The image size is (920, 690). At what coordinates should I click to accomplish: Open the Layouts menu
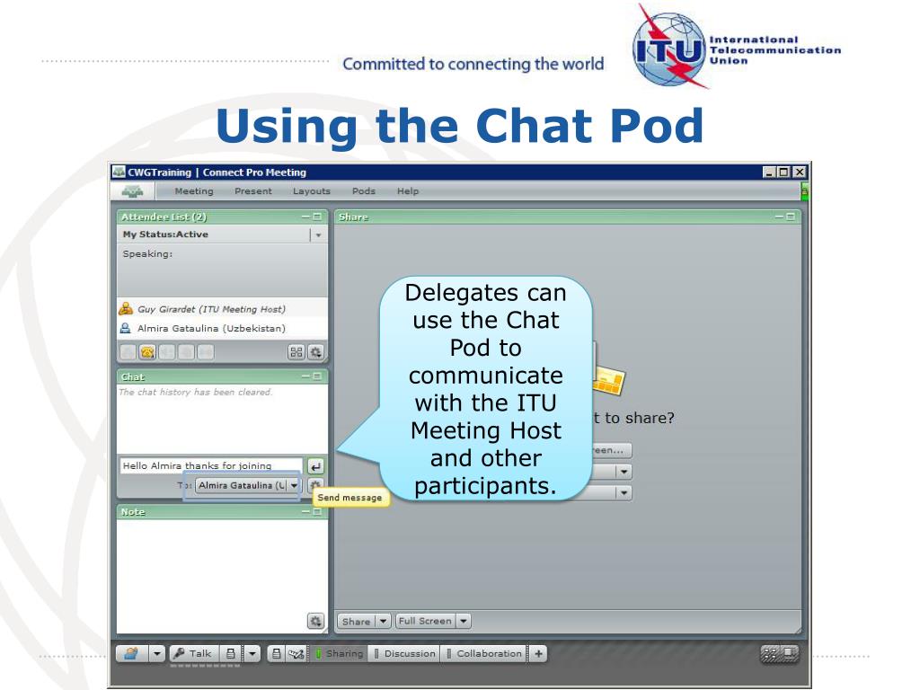click(312, 191)
